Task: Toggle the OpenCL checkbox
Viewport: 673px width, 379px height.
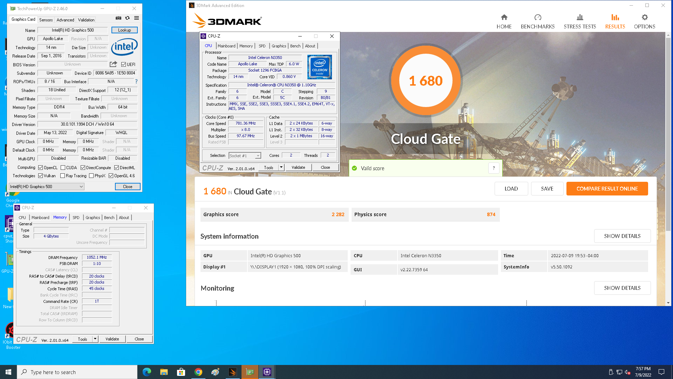Action: click(40, 168)
